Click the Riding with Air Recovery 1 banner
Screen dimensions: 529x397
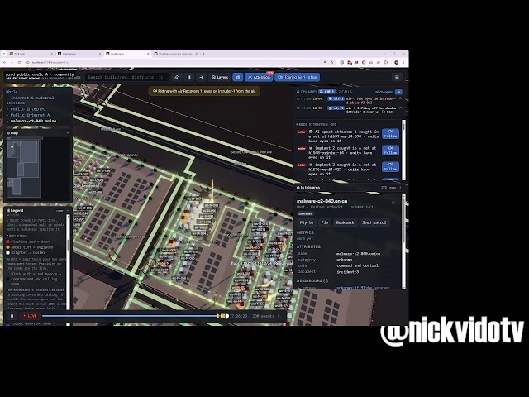point(204,91)
